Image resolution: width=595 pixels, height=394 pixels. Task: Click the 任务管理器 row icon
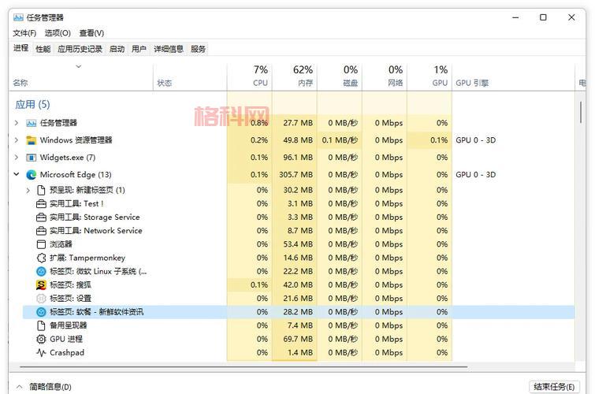pyautogui.click(x=31, y=123)
